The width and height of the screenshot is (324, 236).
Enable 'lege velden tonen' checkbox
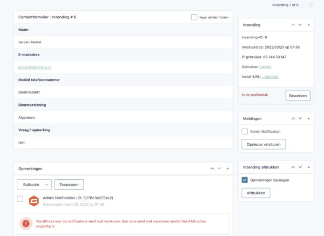[x=194, y=17]
